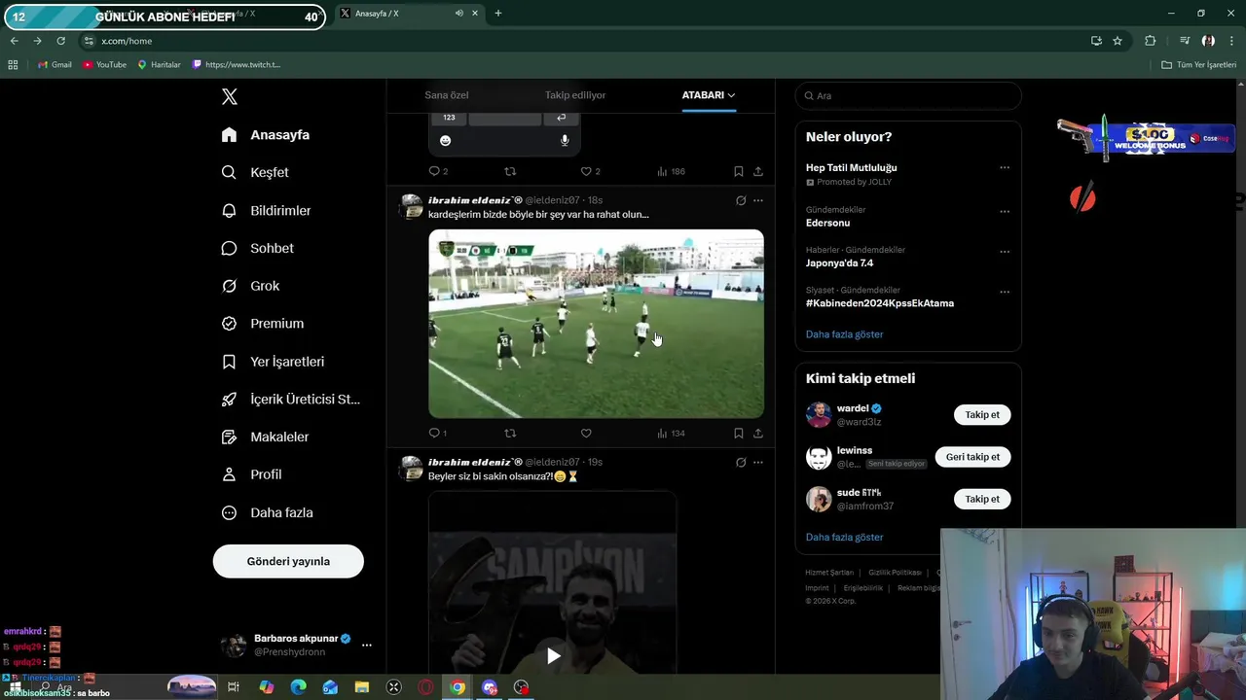Open Gmail bookmark
1246x700 pixels.
click(55, 64)
